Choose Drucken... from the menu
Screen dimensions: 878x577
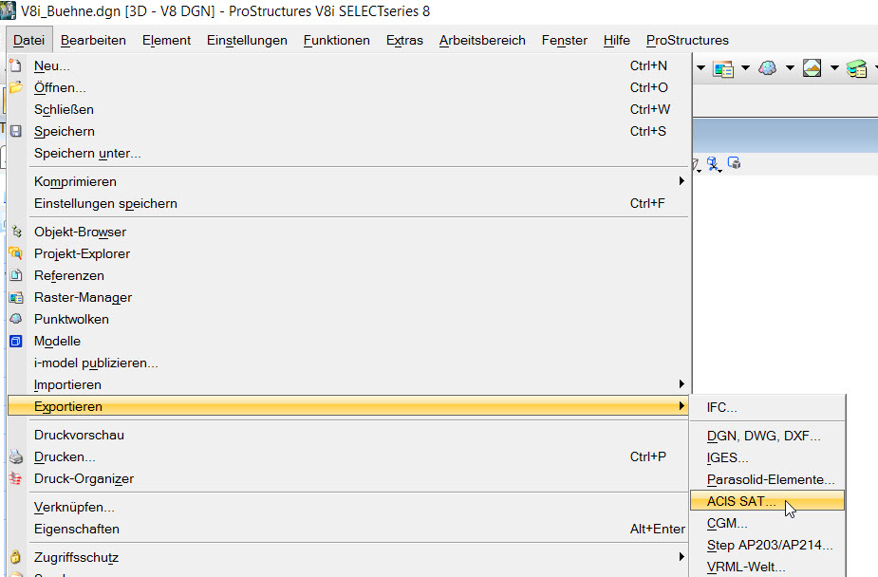[x=349, y=457]
